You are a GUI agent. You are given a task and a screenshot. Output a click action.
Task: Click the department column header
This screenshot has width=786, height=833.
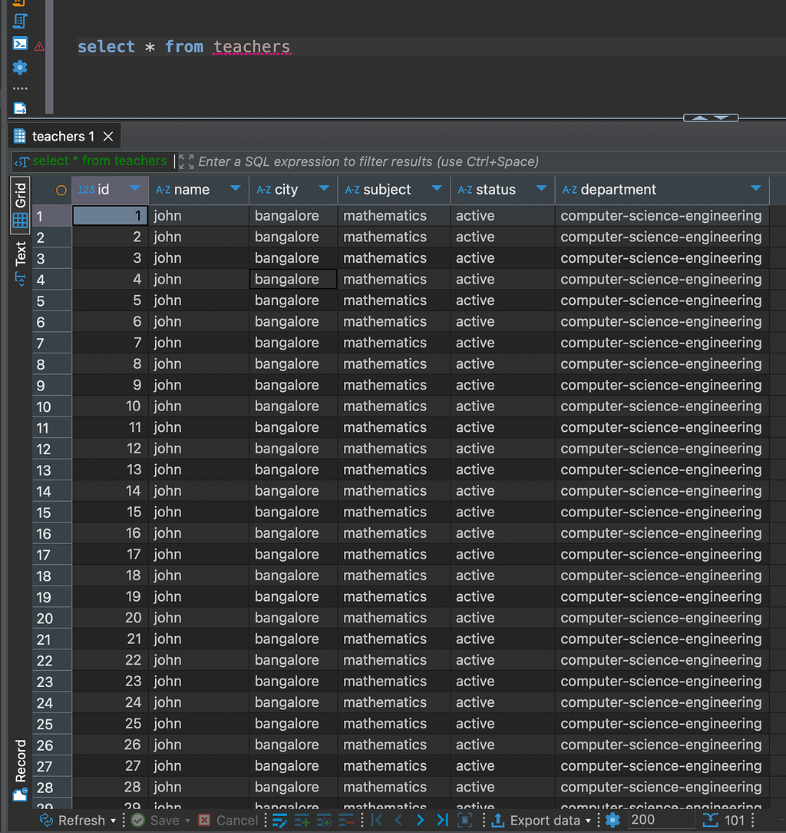point(662,190)
